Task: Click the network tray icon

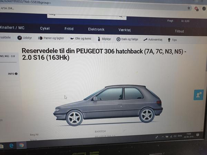Action: click(171, 136)
